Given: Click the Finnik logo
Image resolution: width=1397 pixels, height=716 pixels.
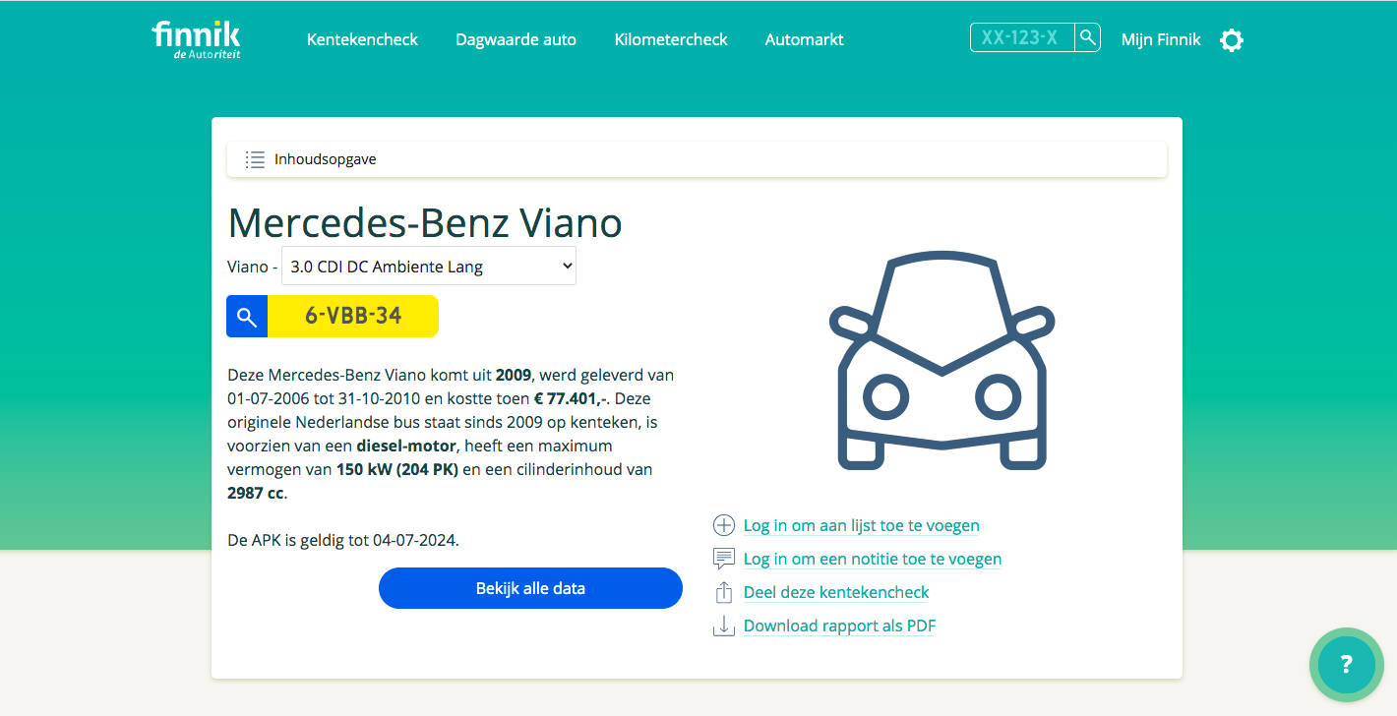Looking at the screenshot, I should pyautogui.click(x=196, y=39).
